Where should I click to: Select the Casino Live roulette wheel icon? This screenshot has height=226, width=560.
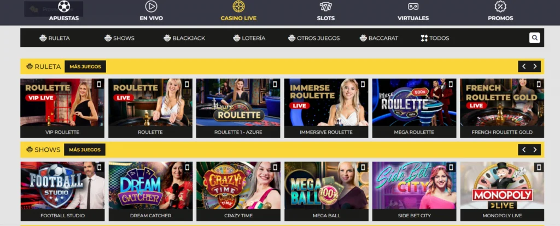click(238, 7)
